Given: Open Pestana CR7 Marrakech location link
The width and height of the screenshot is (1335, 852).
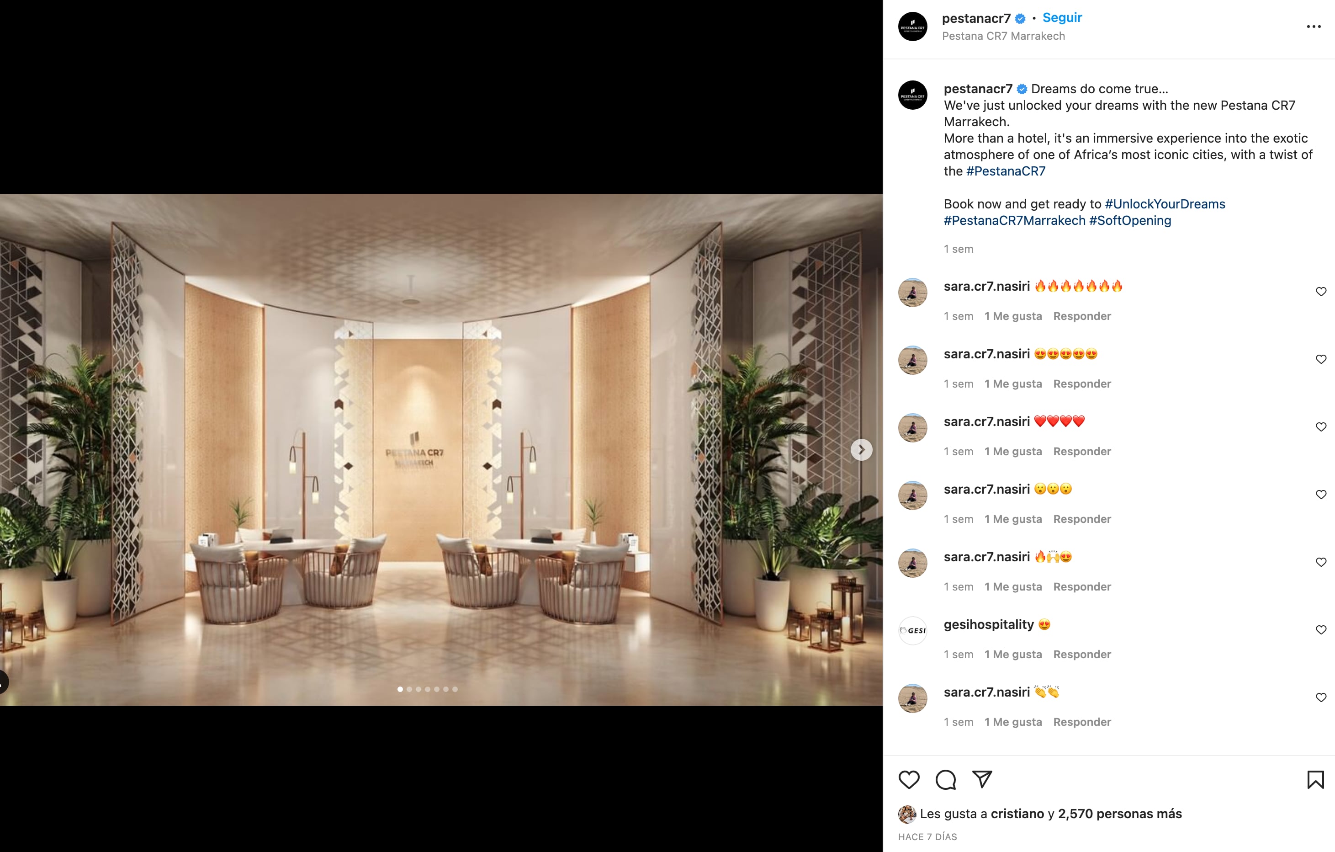Looking at the screenshot, I should 1003,36.
